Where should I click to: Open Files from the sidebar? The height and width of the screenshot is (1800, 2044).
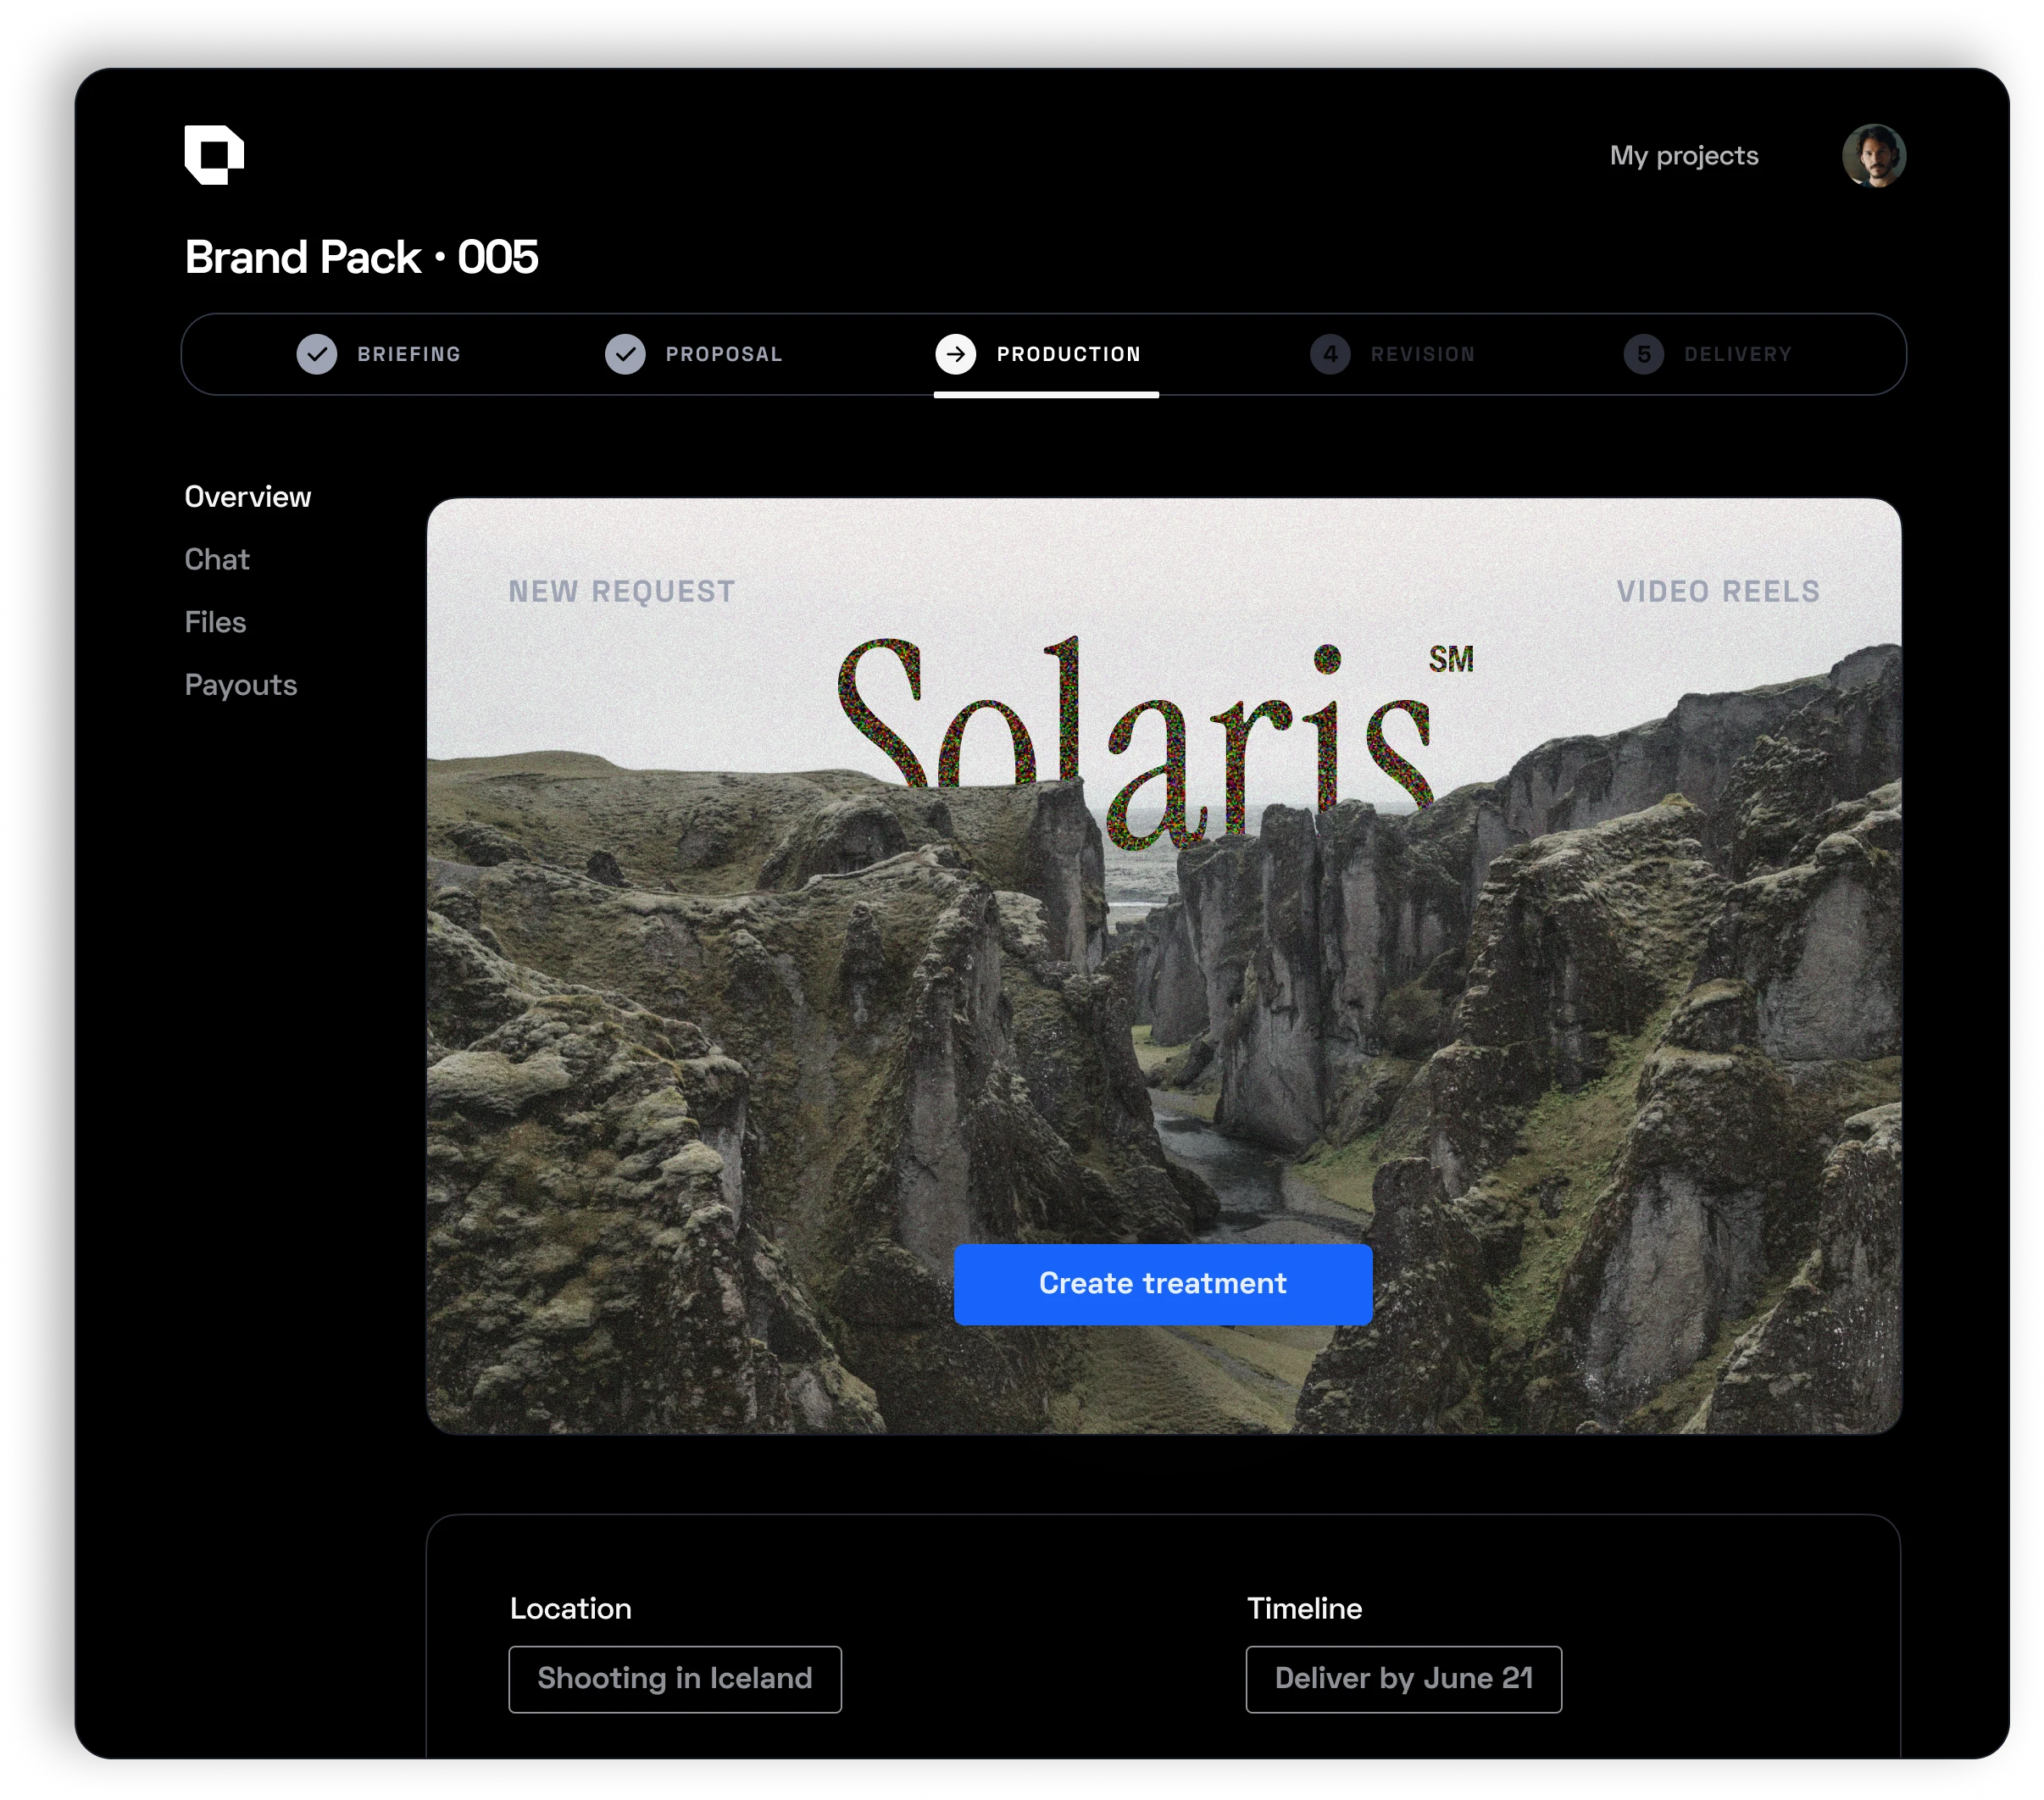[214, 622]
